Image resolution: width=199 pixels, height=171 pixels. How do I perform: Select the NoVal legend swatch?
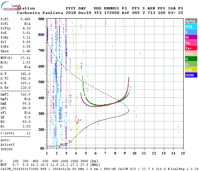[x=191, y=21]
